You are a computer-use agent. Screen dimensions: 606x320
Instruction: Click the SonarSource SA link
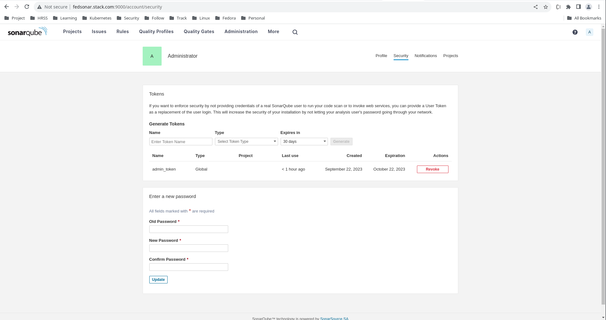click(x=334, y=318)
